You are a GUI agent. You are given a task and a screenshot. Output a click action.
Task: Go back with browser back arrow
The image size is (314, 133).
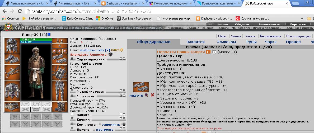coord(4,11)
